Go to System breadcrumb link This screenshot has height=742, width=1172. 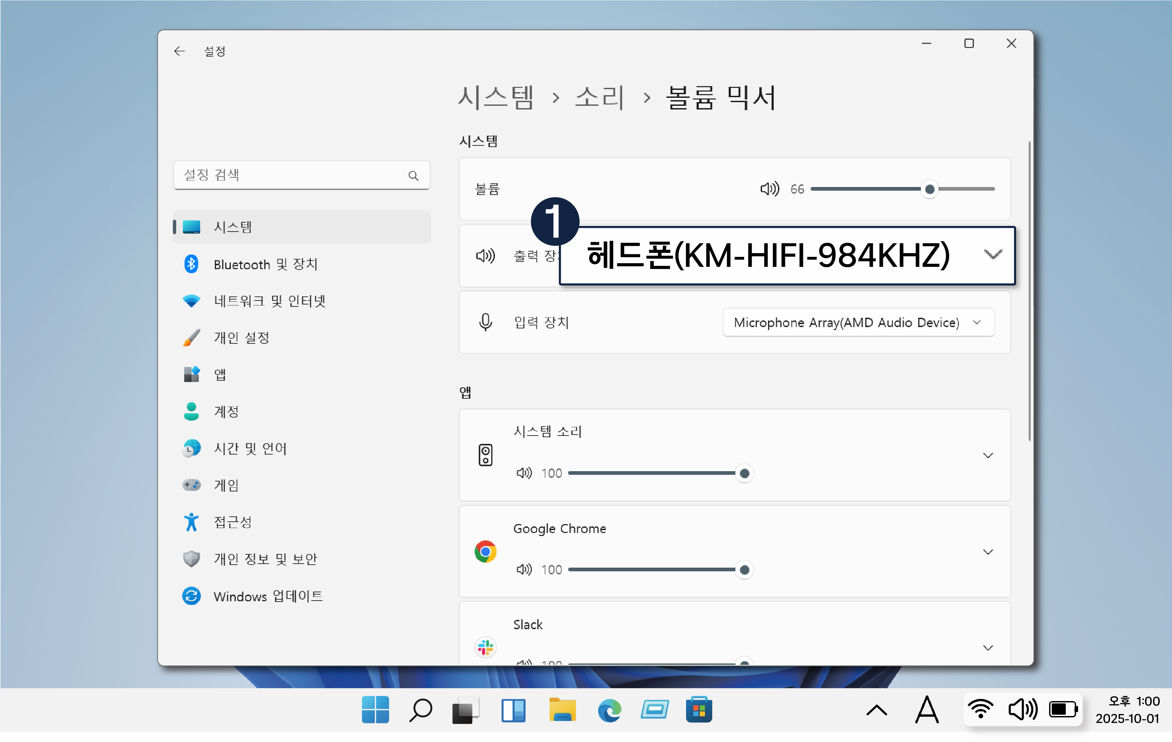496,97
